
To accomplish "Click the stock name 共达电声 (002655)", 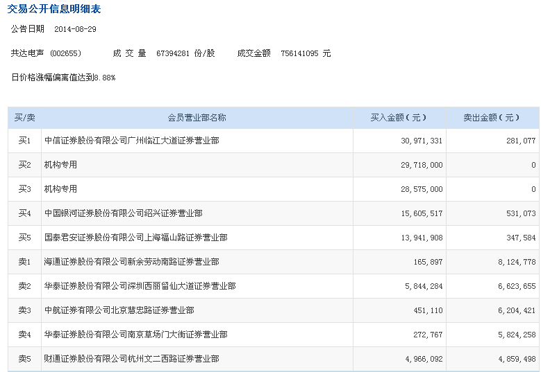I will [46, 53].
